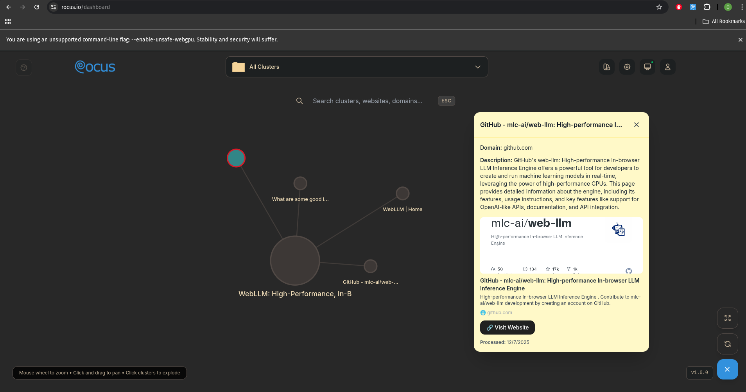Click the mlc-ai/web-llm preview thumbnail

(561, 245)
